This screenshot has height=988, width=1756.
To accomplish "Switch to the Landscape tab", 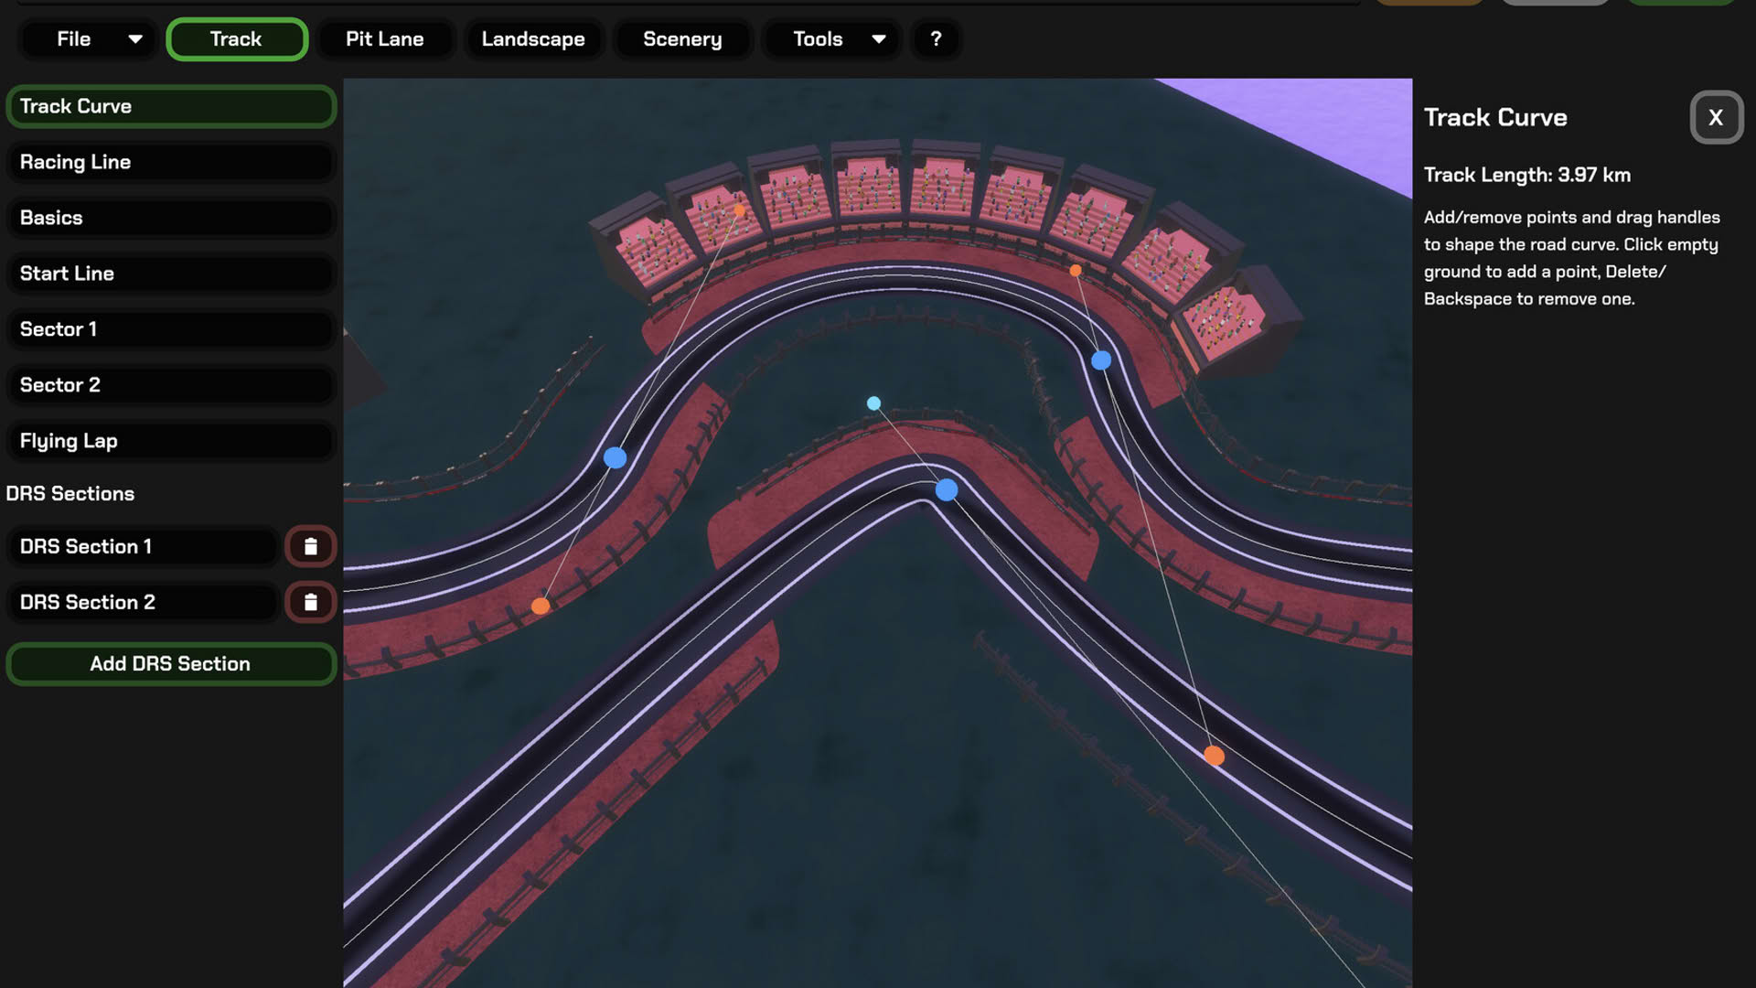I will [x=533, y=39].
